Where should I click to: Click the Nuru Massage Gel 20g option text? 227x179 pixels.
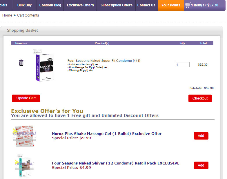[88, 67]
